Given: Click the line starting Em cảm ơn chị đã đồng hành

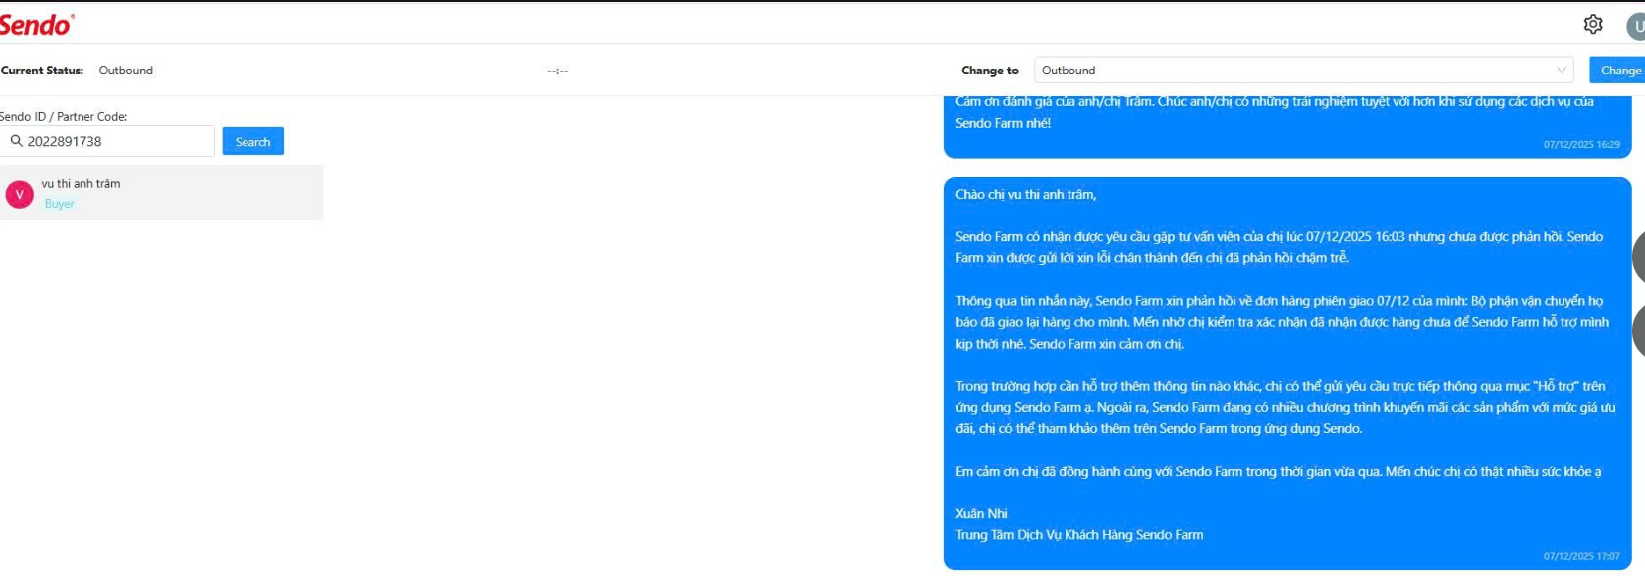Looking at the screenshot, I should coord(1278,472).
